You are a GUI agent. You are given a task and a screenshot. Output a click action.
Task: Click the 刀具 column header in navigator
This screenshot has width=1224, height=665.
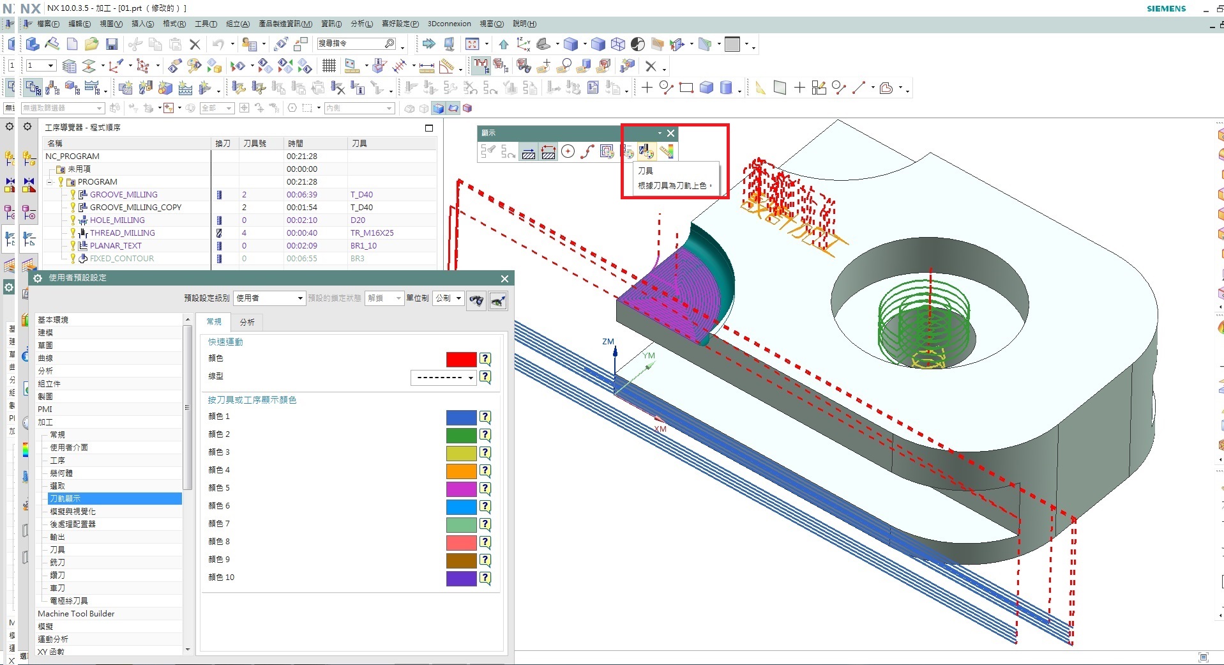391,144
